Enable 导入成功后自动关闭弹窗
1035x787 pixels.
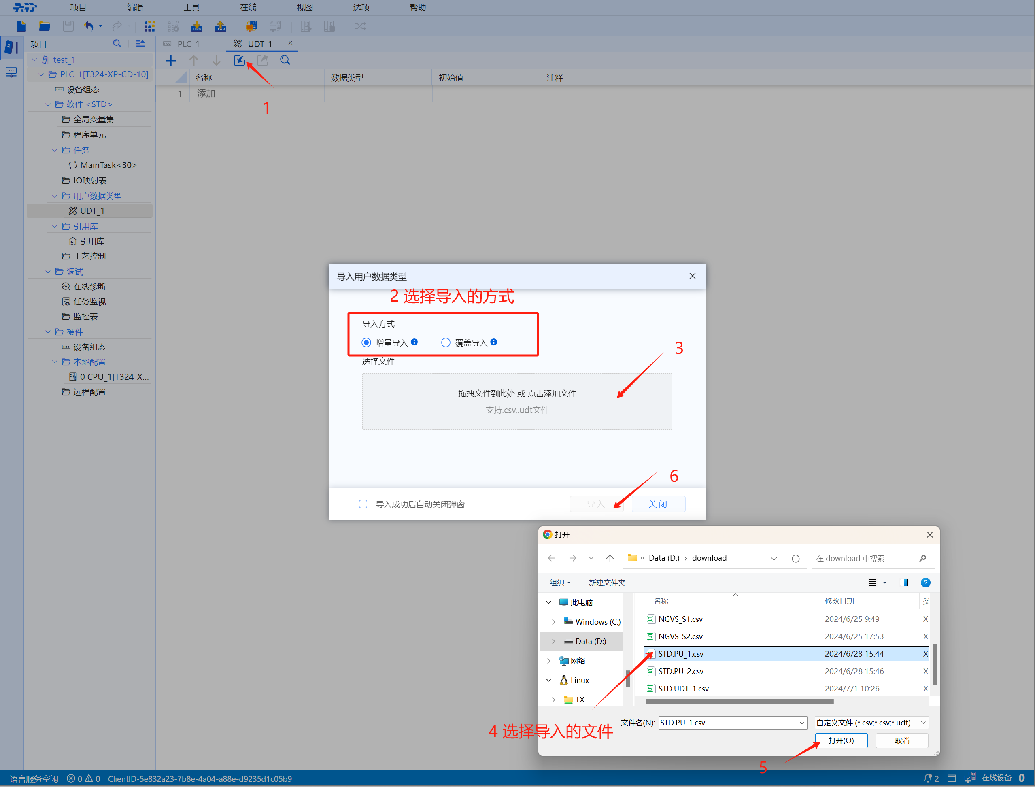coord(363,504)
